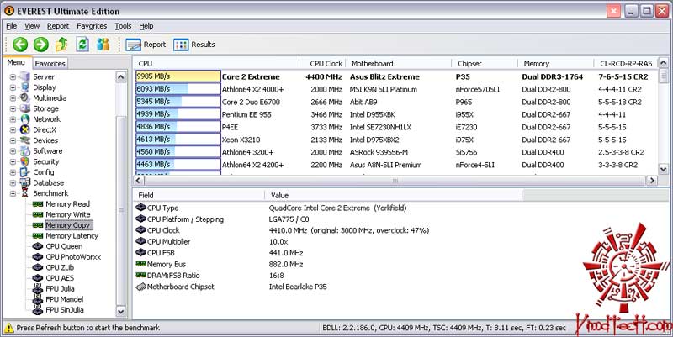The width and height of the screenshot is (673, 337).
Task: Expand the Server tree node
Action: pos(13,77)
